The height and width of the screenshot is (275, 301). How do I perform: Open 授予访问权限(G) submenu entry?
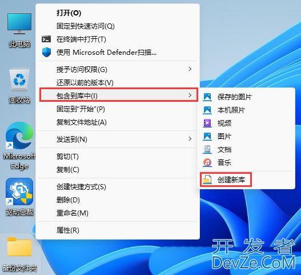click(118, 69)
